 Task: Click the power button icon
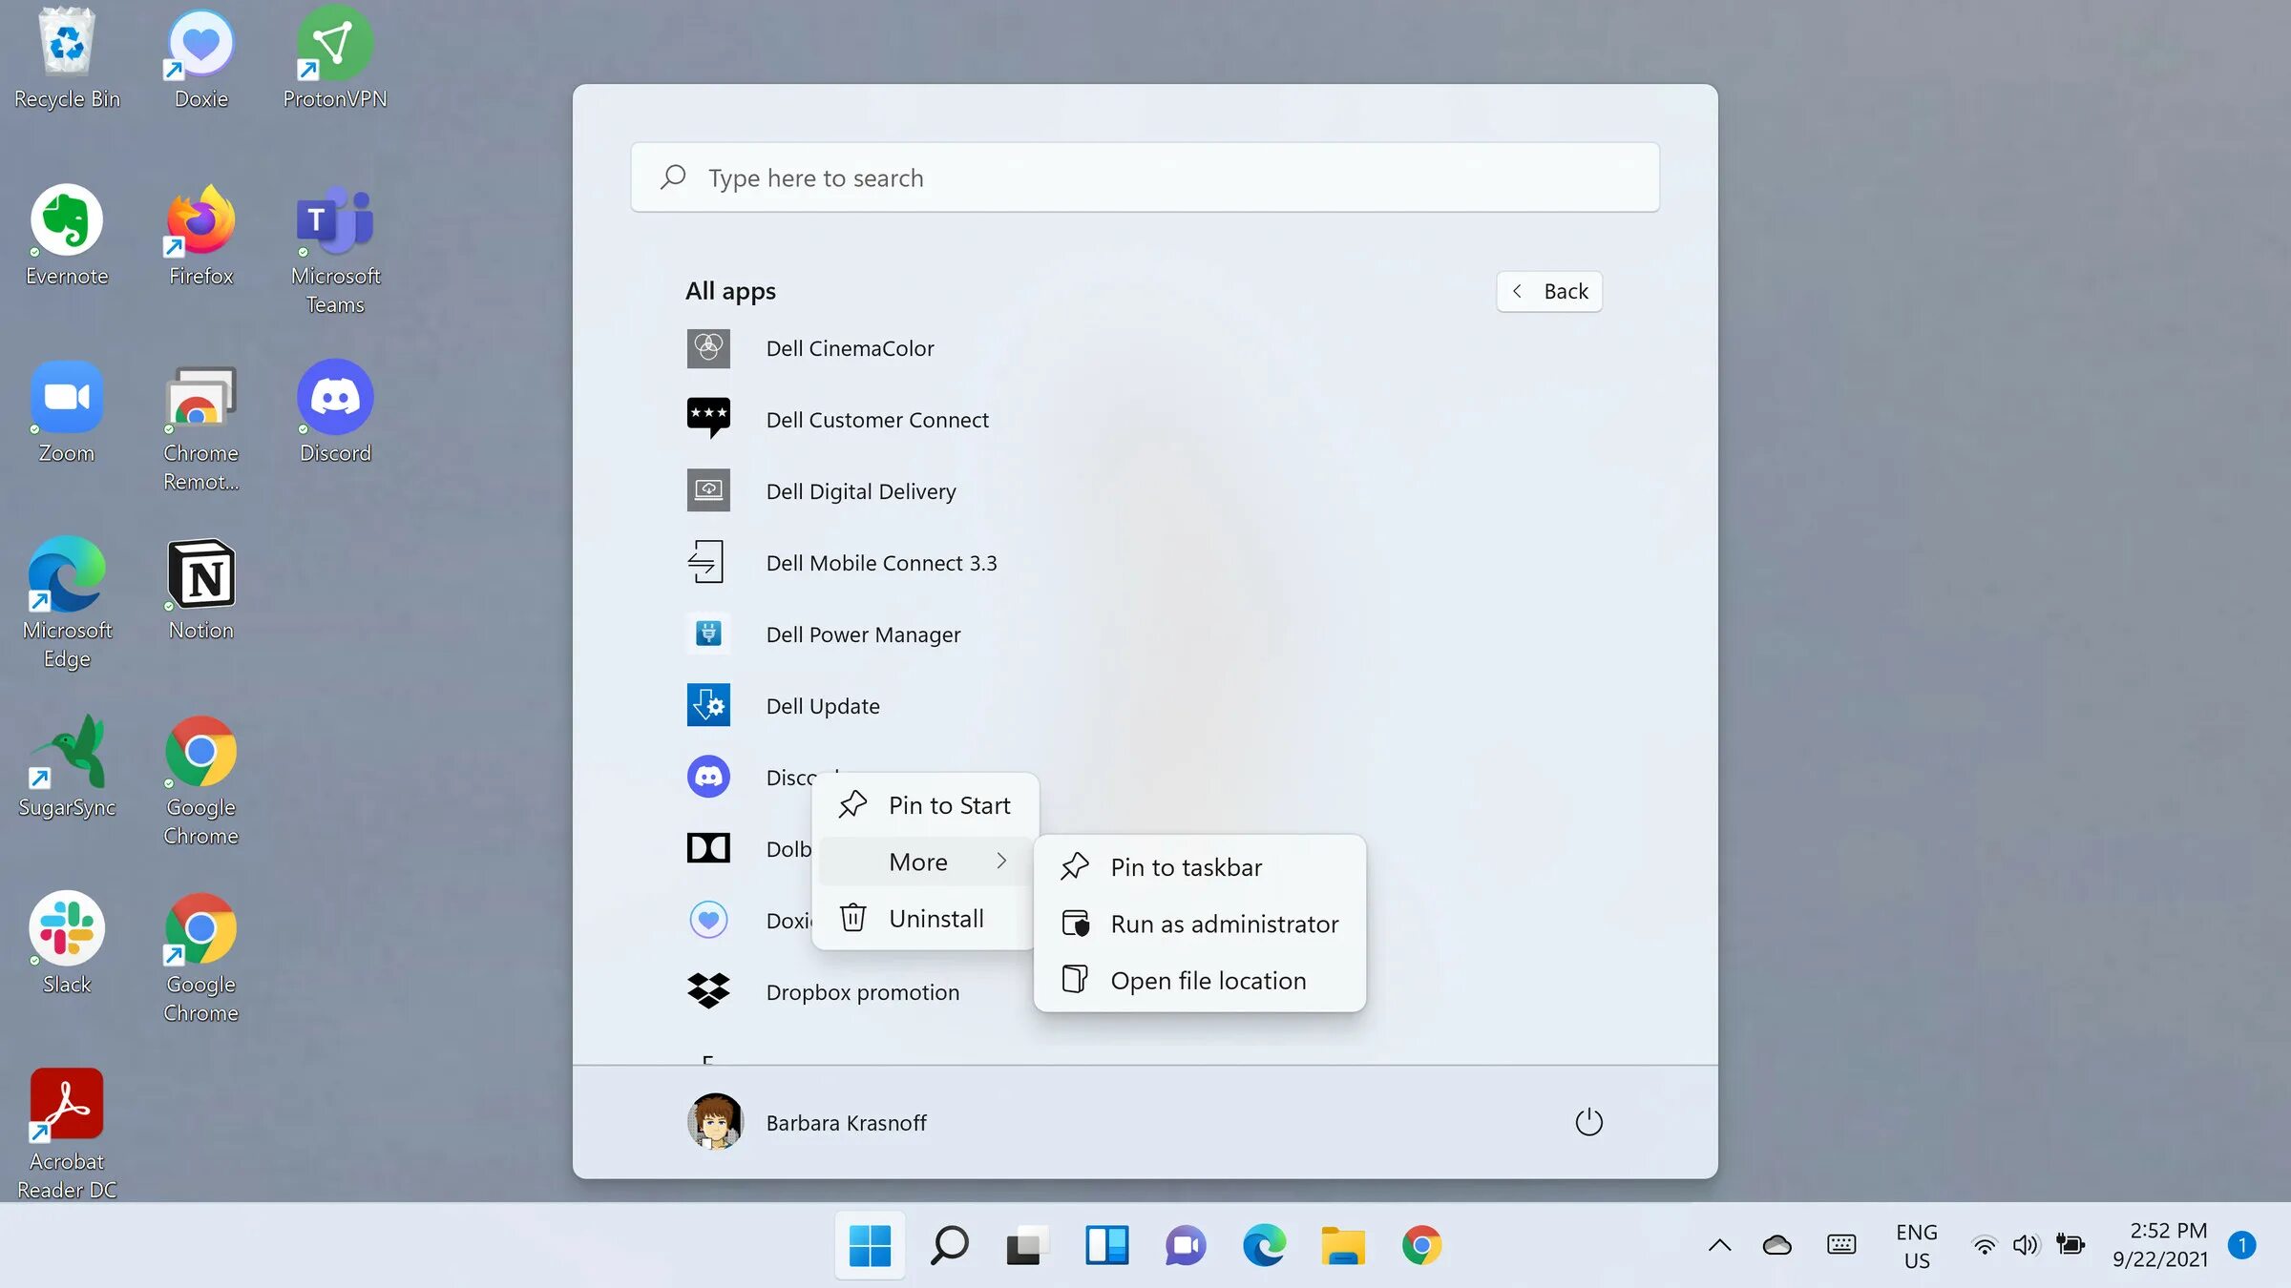(x=1588, y=1122)
